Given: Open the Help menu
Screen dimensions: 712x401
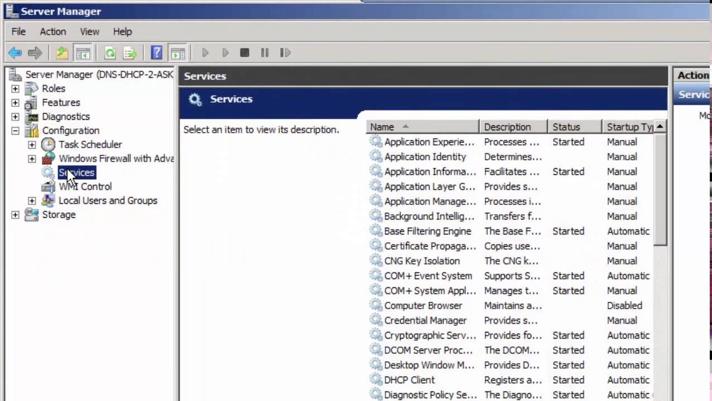Looking at the screenshot, I should 122,32.
